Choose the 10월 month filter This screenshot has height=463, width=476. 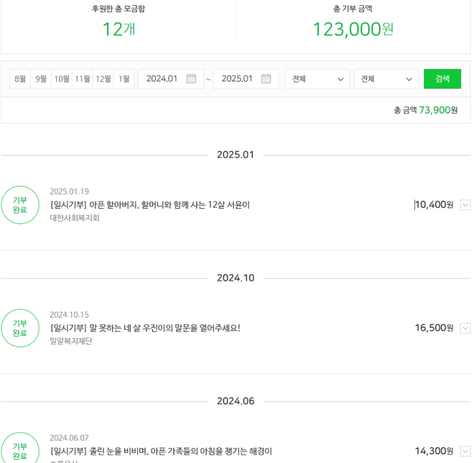click(62, 79)
